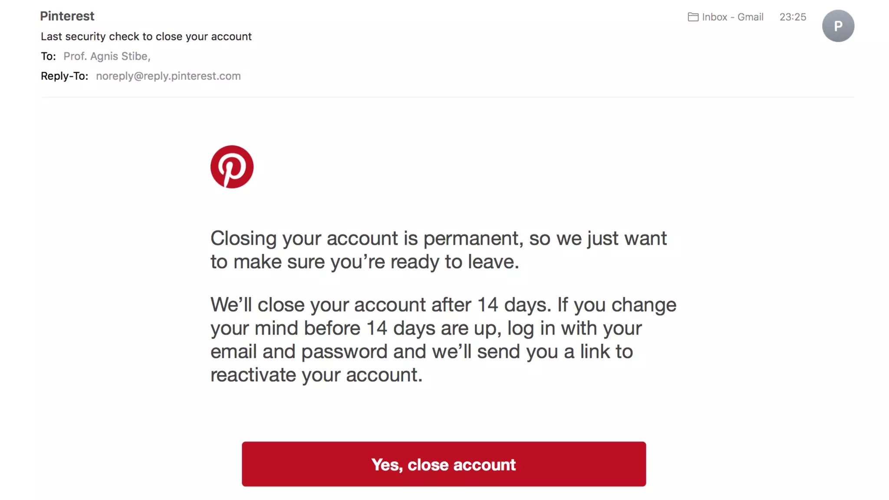Image resolution: width=889 pixels, height=500 pixels.
Task: Select the noreply@reply.pinterest.com reply-to address
Action: coord(168,76)
